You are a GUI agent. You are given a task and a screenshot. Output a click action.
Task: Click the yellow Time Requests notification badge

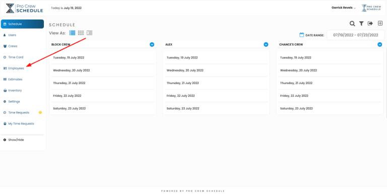tap(40, 112)
